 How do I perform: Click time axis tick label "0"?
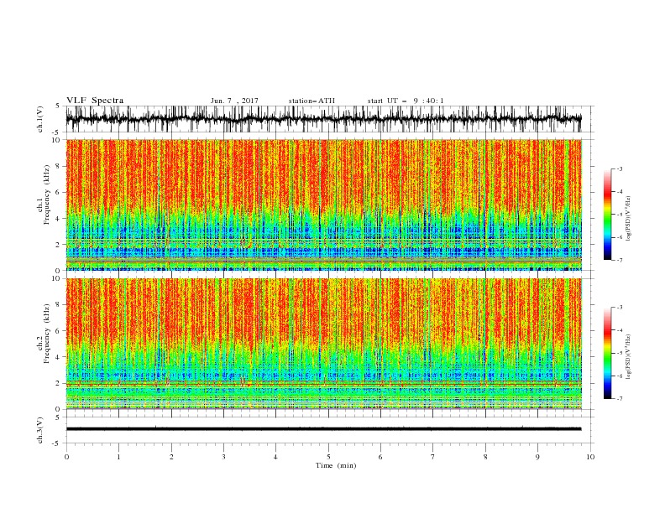(66, 457)
